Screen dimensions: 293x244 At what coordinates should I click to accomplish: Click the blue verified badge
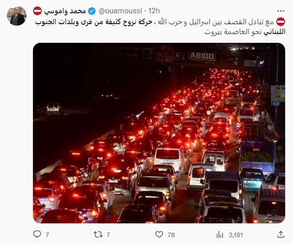click(x=92, y=11)
